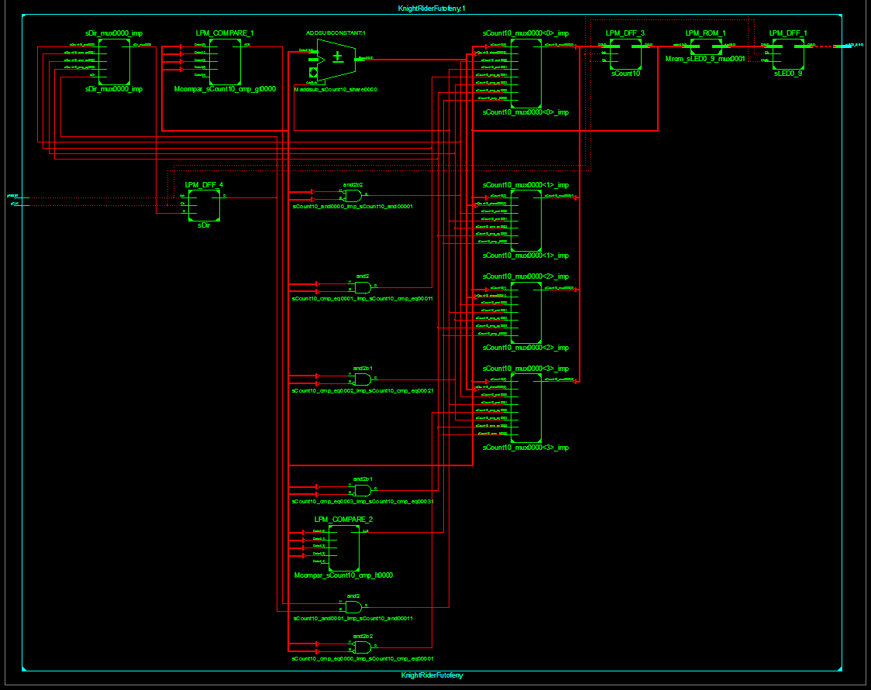Select the sCount10_mux0000<0>_imp block
The image size is (871, 690).
pos(526,74)
